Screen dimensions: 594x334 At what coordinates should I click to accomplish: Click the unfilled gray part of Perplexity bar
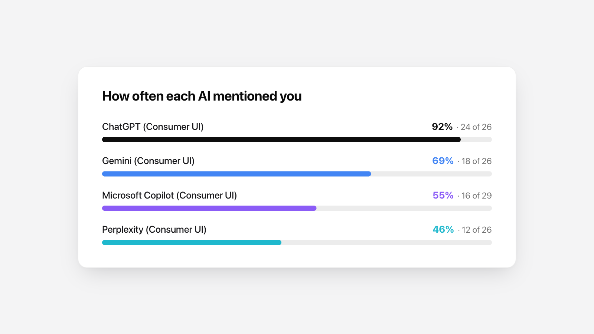[386, 242]
